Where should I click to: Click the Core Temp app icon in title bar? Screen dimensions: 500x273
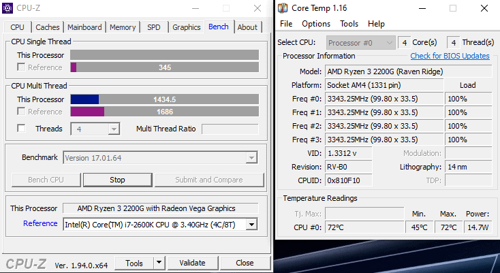283,8
